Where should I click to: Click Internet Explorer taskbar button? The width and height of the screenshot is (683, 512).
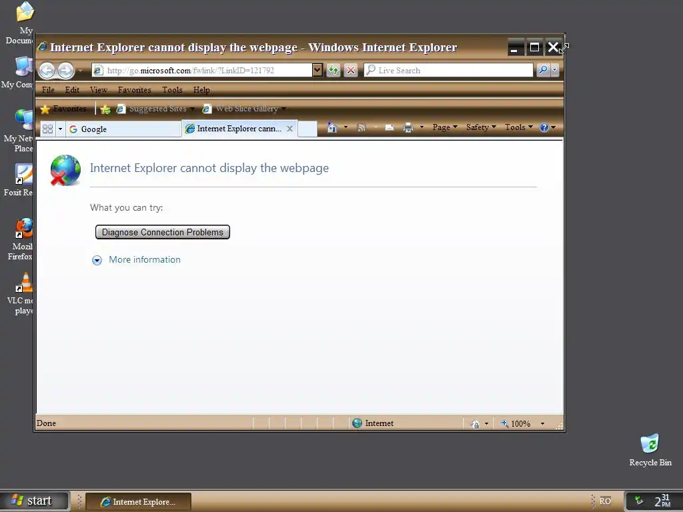(x=139, y=501)
